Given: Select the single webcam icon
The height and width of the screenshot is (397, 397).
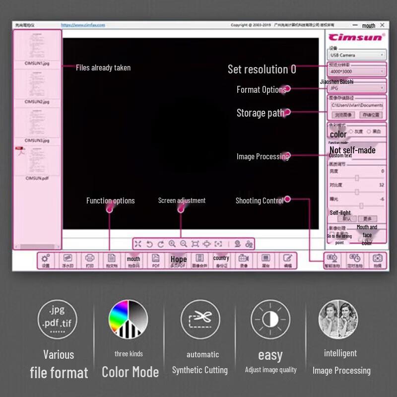Looking at the screenshot, I should (x=238, y=244).
